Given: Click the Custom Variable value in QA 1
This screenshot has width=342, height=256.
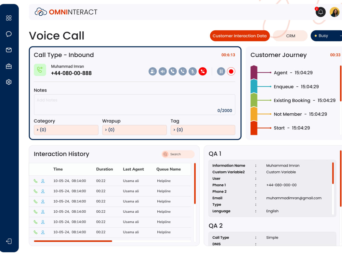Looking at the screenshot, I should click(281, 172).
